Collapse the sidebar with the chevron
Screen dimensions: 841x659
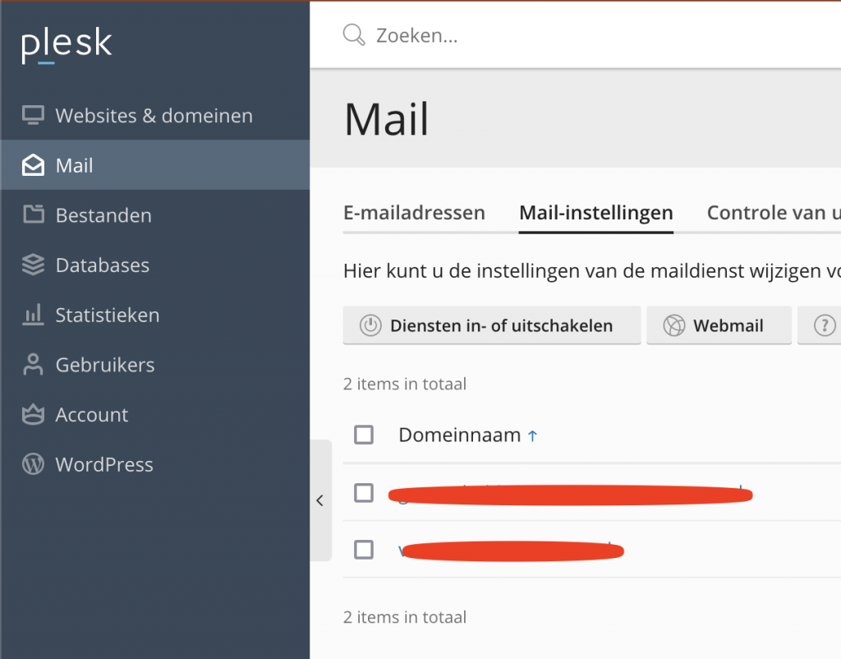(x=320, y=500)
